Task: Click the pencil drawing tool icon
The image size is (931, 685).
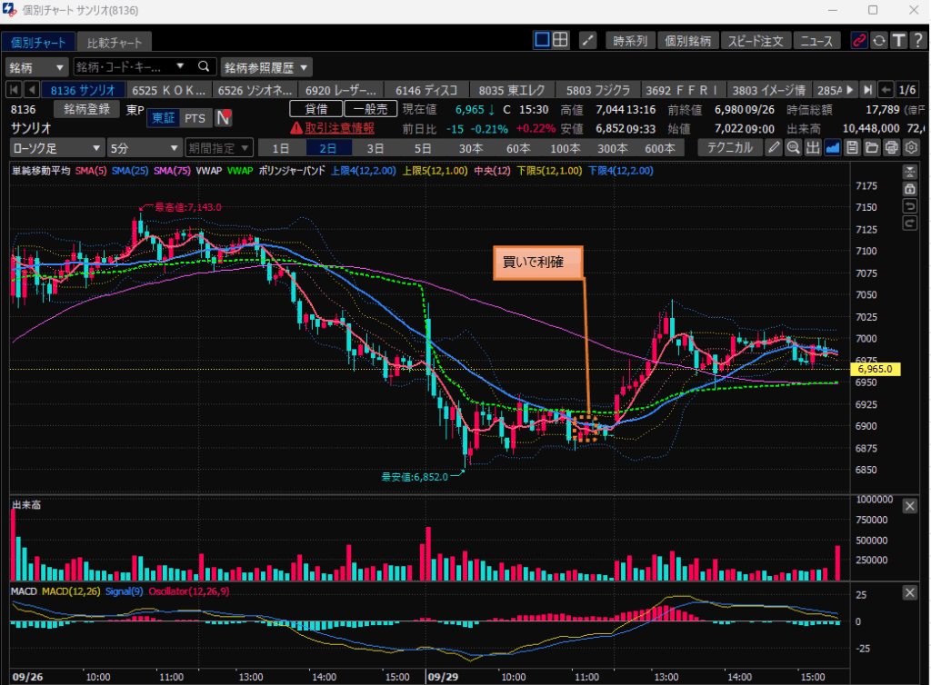Action: (x=774, y=148)
